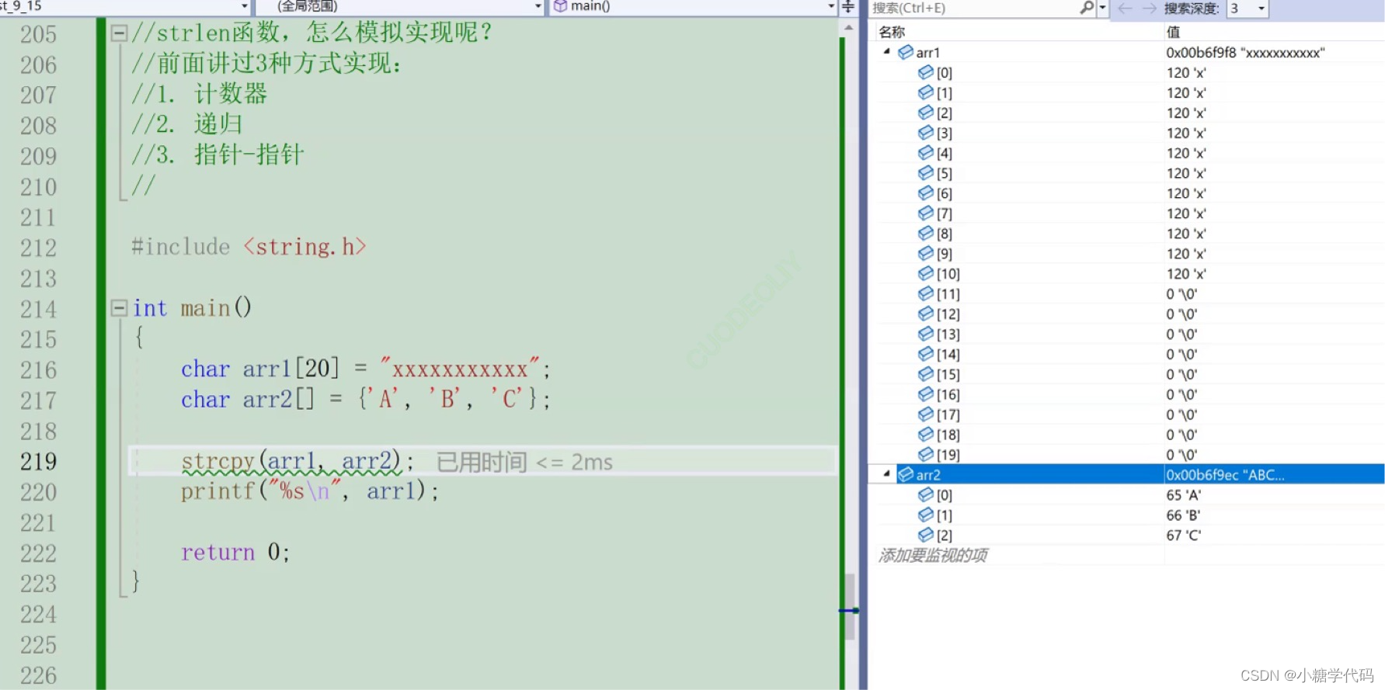This screenshot has width=1385, height=690.
Task: Click the watch search input field
Action: [974, 8]
